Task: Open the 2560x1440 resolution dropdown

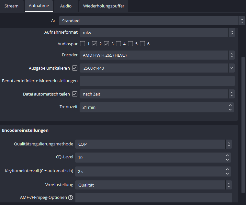Action: [x=157, y=68]
